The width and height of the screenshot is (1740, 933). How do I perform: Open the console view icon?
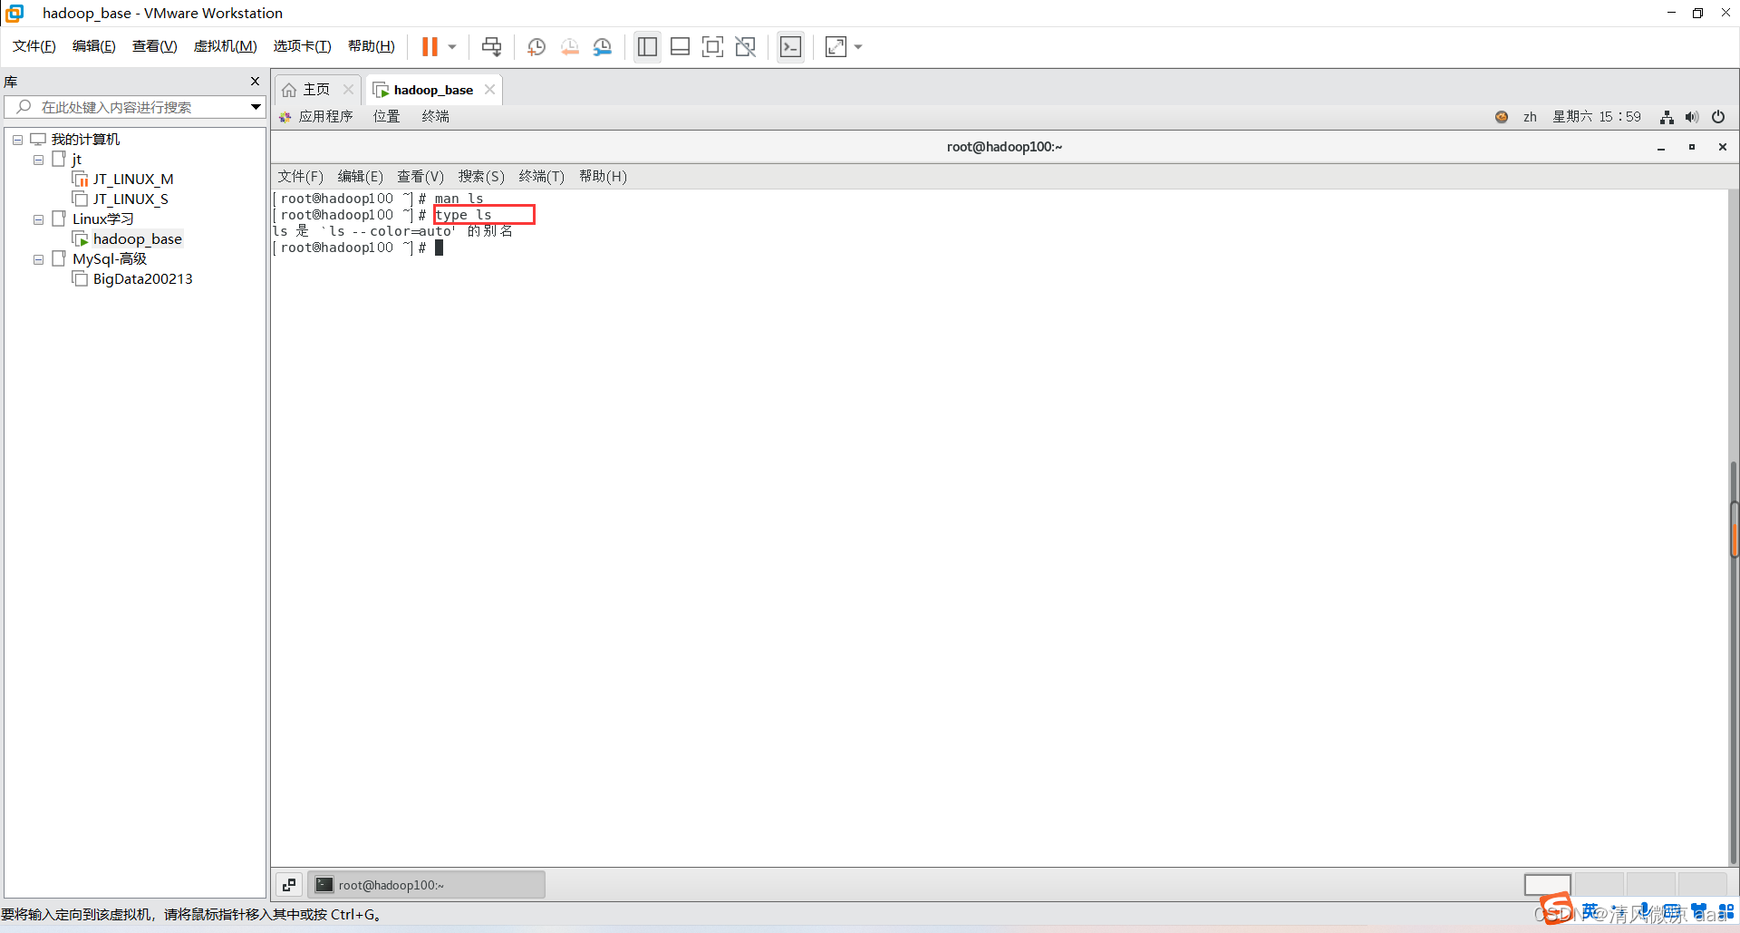click(790, 46)
